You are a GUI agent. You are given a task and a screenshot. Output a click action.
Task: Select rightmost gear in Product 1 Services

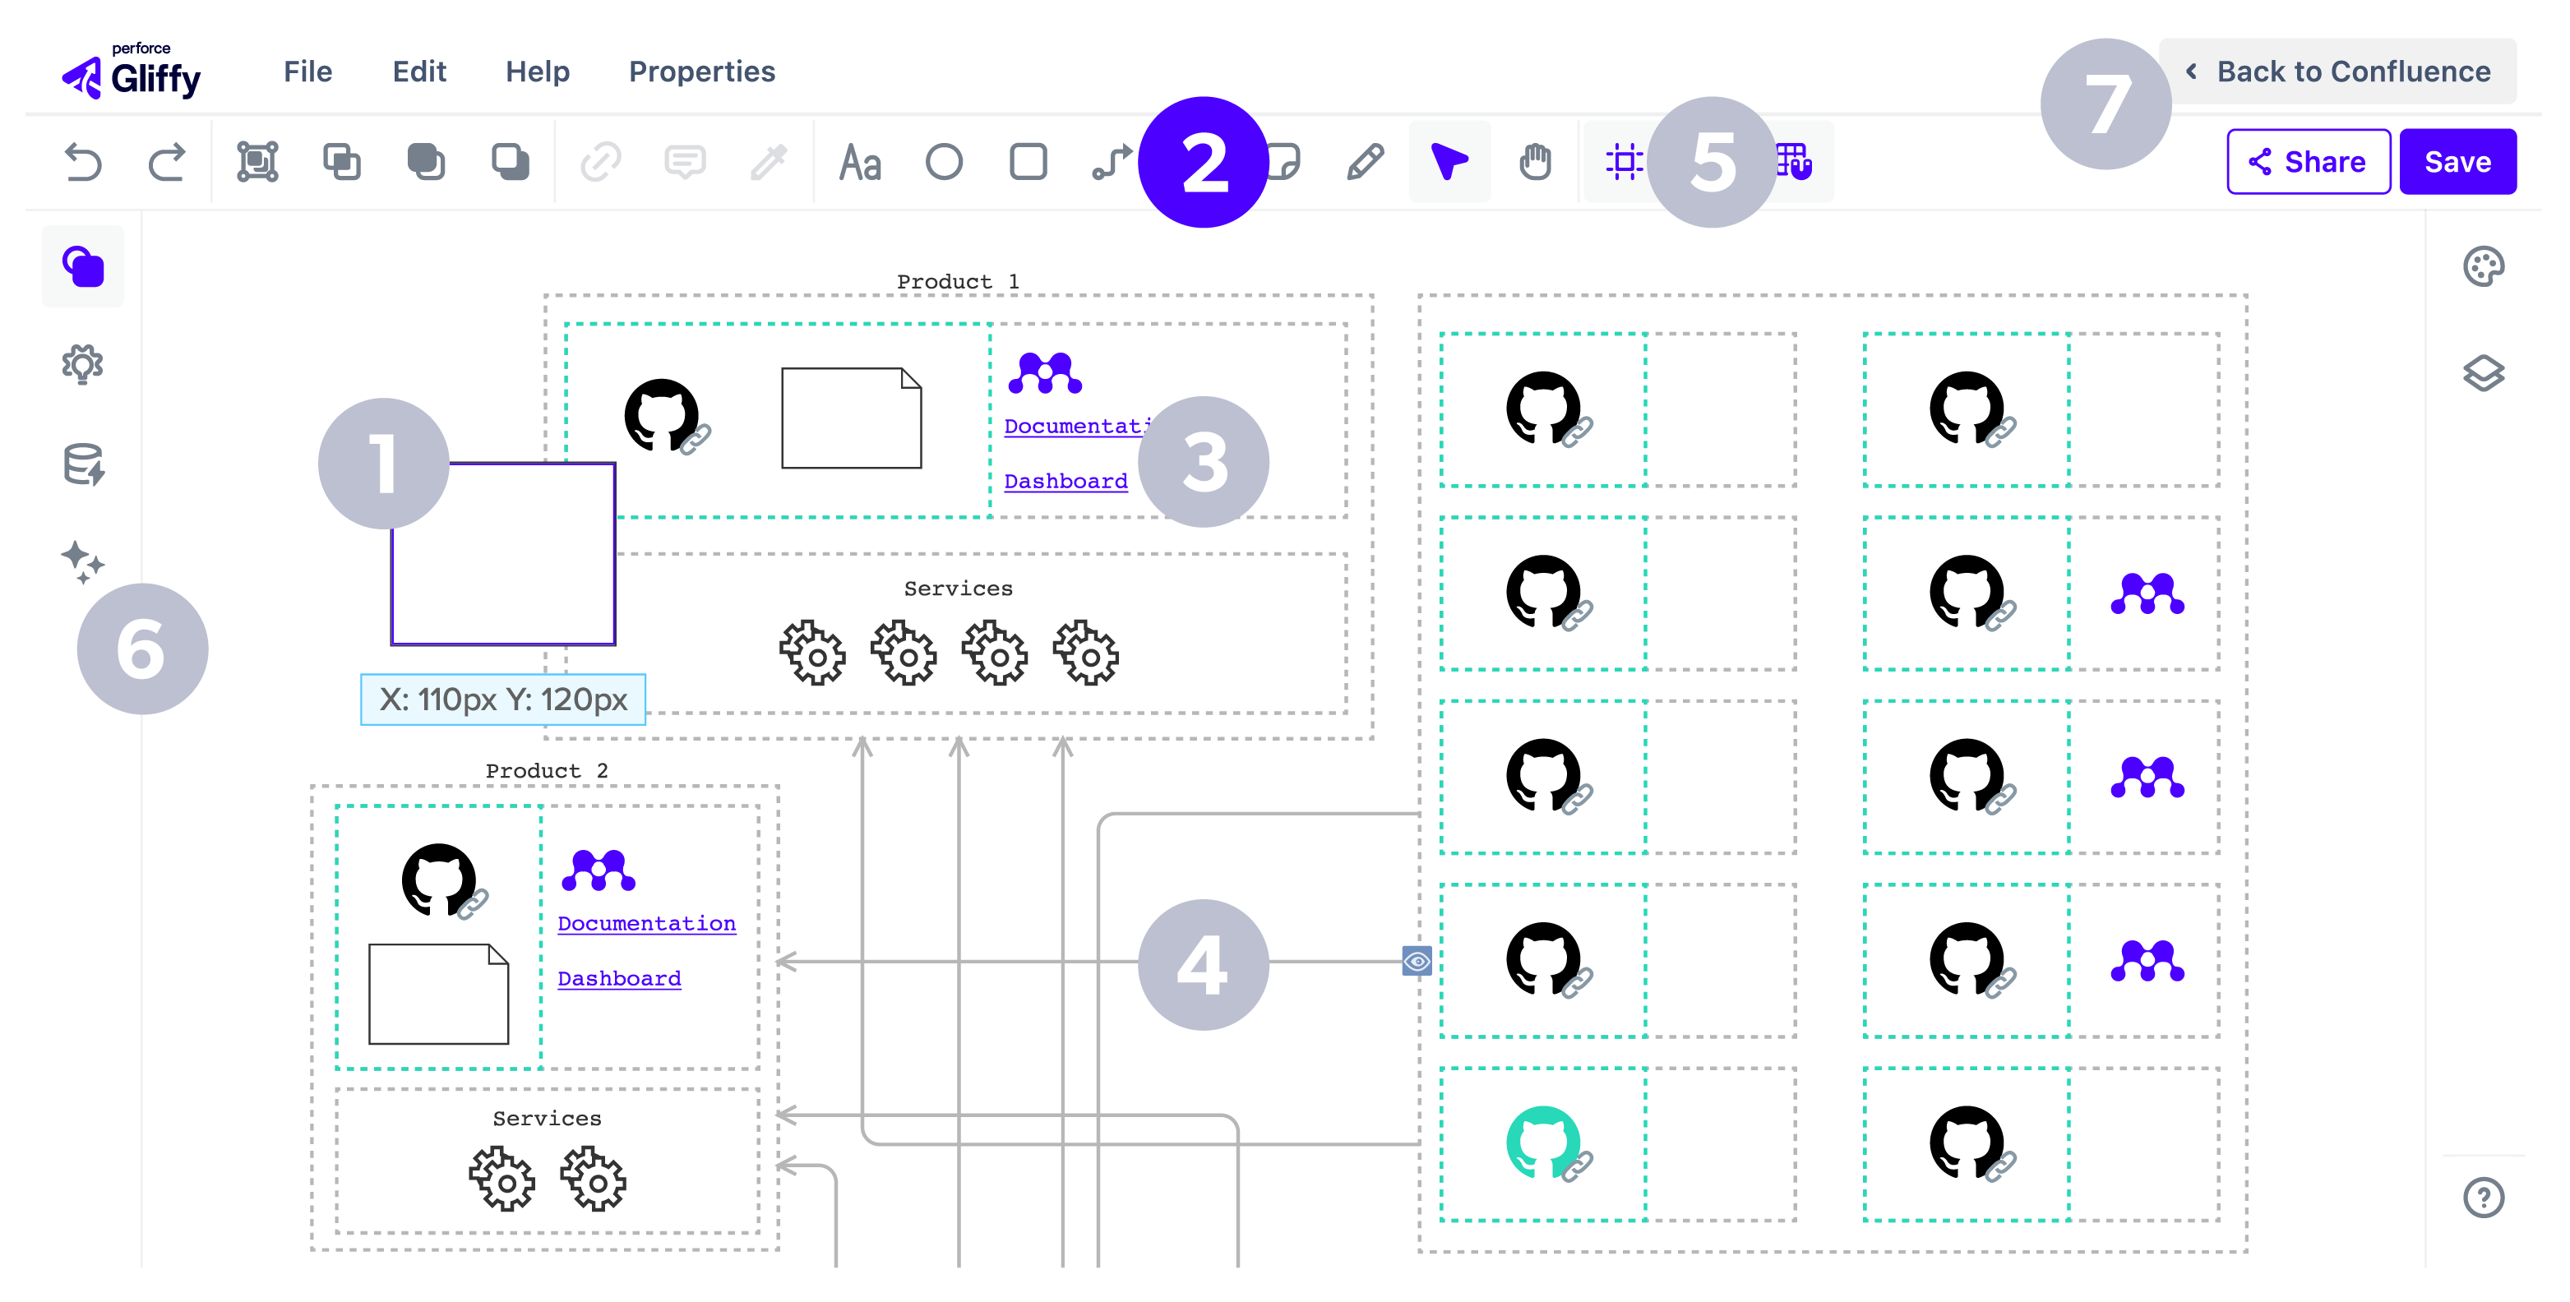(x=1085, y=653)
